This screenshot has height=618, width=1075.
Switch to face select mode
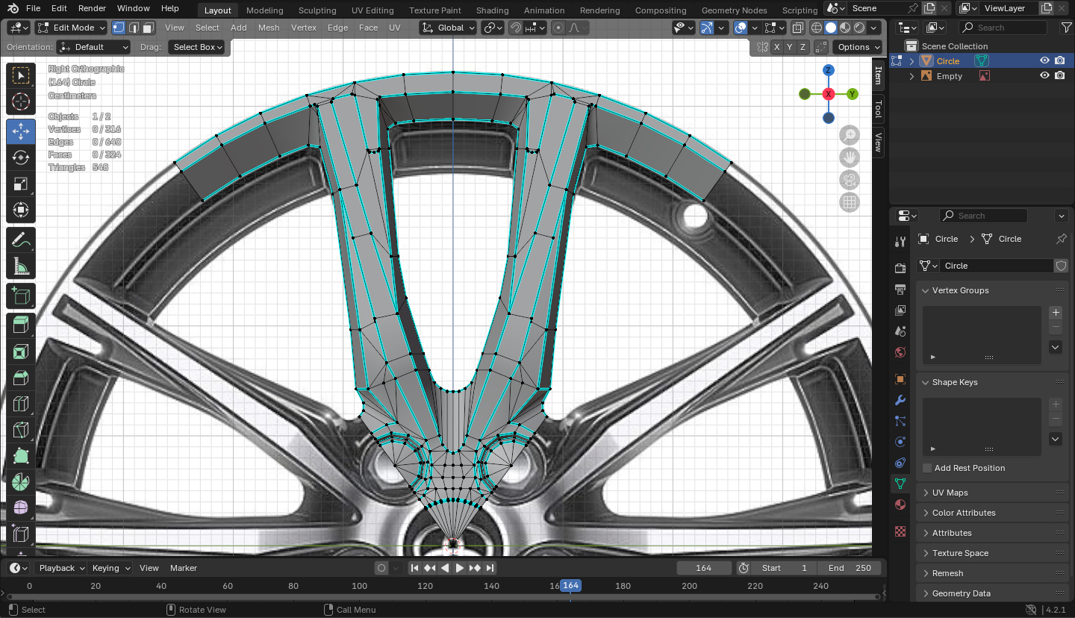point(148,28)
